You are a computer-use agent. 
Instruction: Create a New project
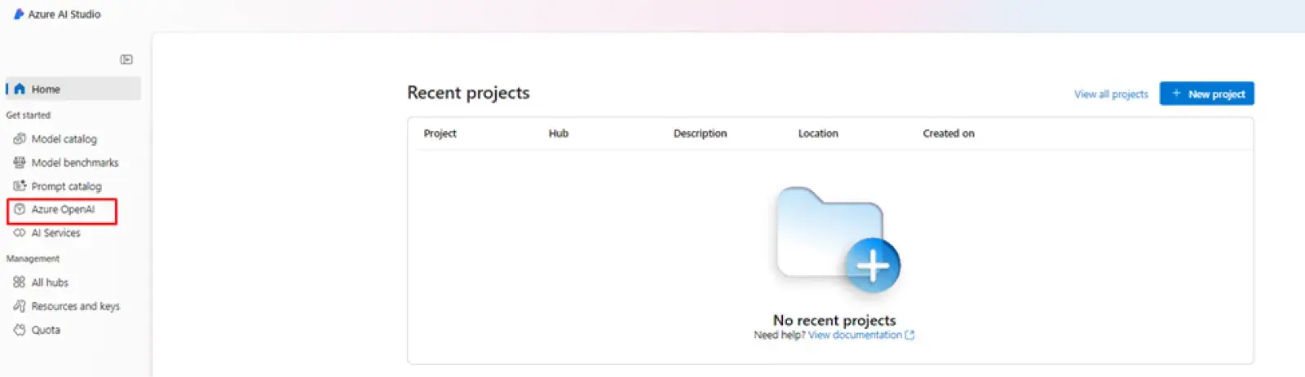click(1206, 94)
